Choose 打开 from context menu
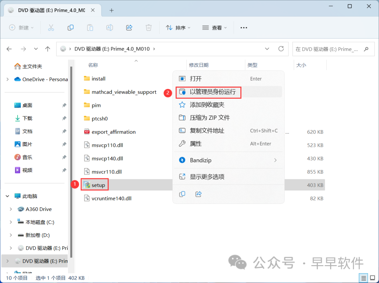The image size is (379, 283). click(228, 79)
